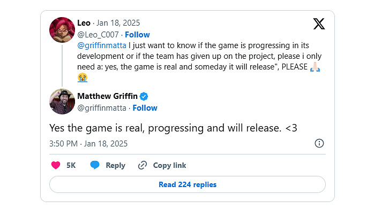This screenshot has width=389, height=217.
Task: Click the Jan 18, 2025 date beside Leo
Action: pos(116,24)
